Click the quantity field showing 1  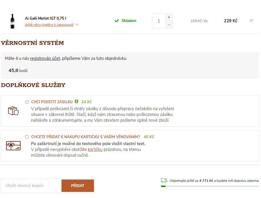click(159, 21)
